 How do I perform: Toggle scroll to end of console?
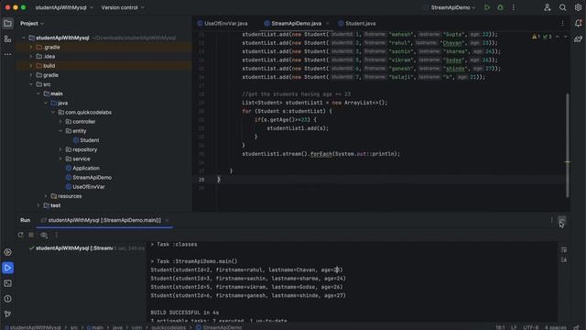click(564, 259)
